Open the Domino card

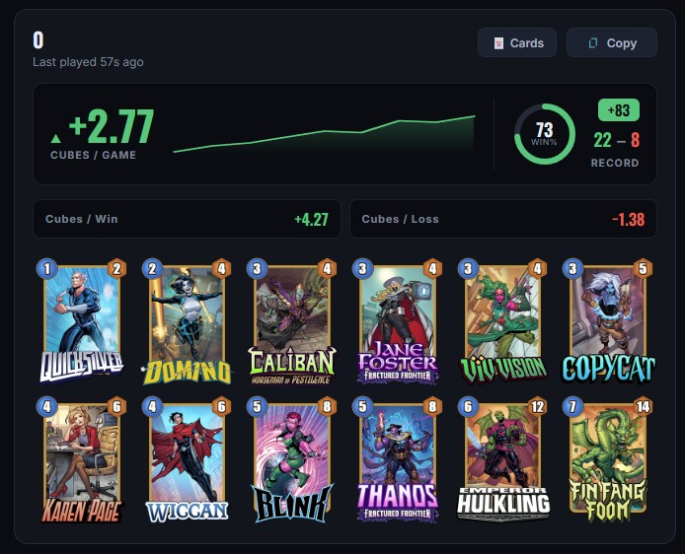(187, 322)
